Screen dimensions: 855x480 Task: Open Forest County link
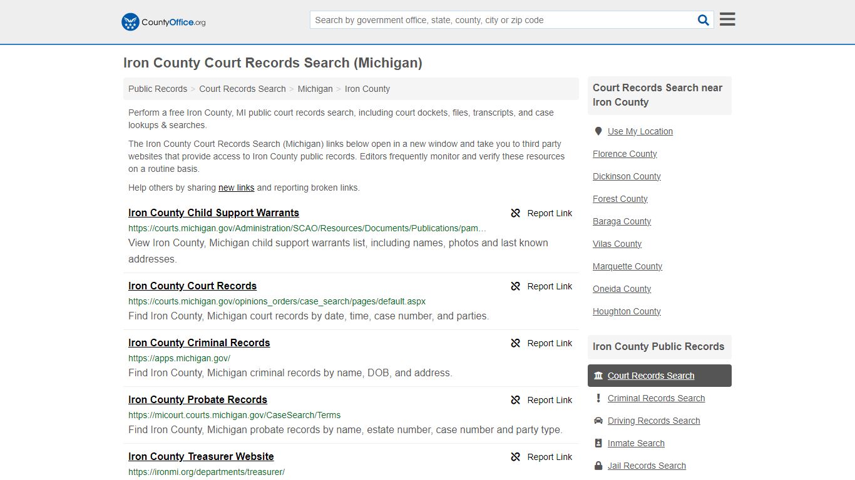click(620, 199)
